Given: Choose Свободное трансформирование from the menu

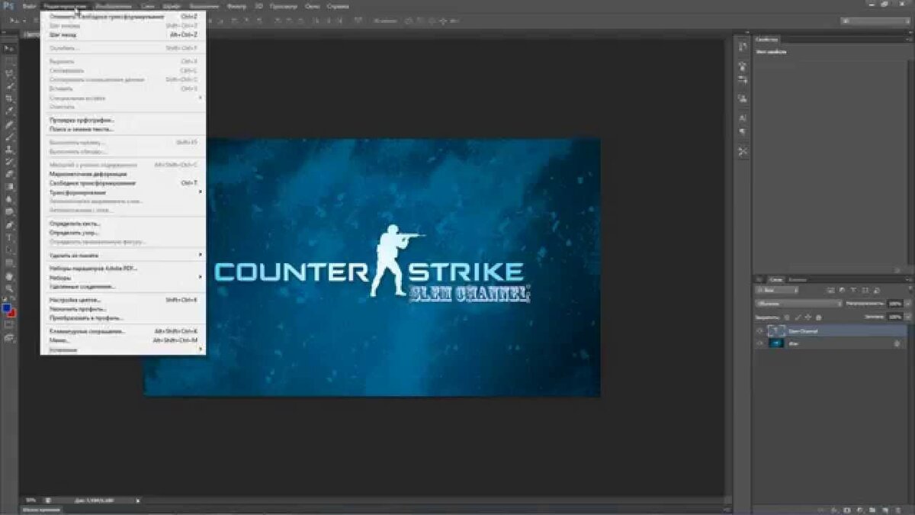Looking at the screenshot, I should [122, 183].
